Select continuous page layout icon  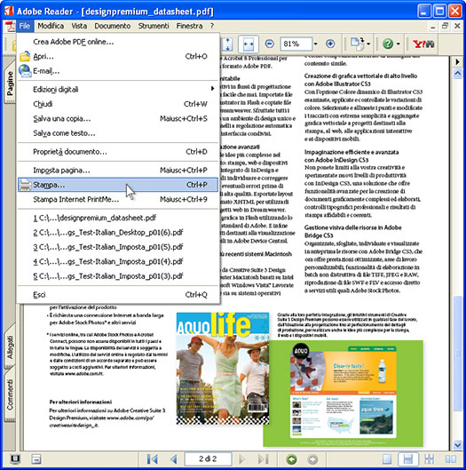[408, 459]
